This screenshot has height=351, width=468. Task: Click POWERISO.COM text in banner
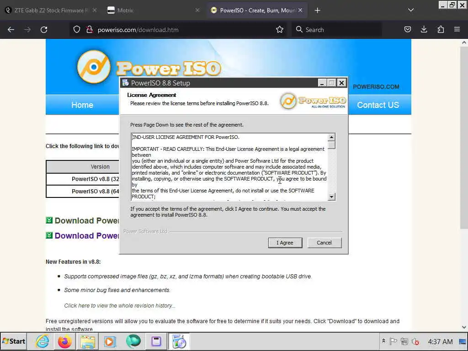(376, 87)
